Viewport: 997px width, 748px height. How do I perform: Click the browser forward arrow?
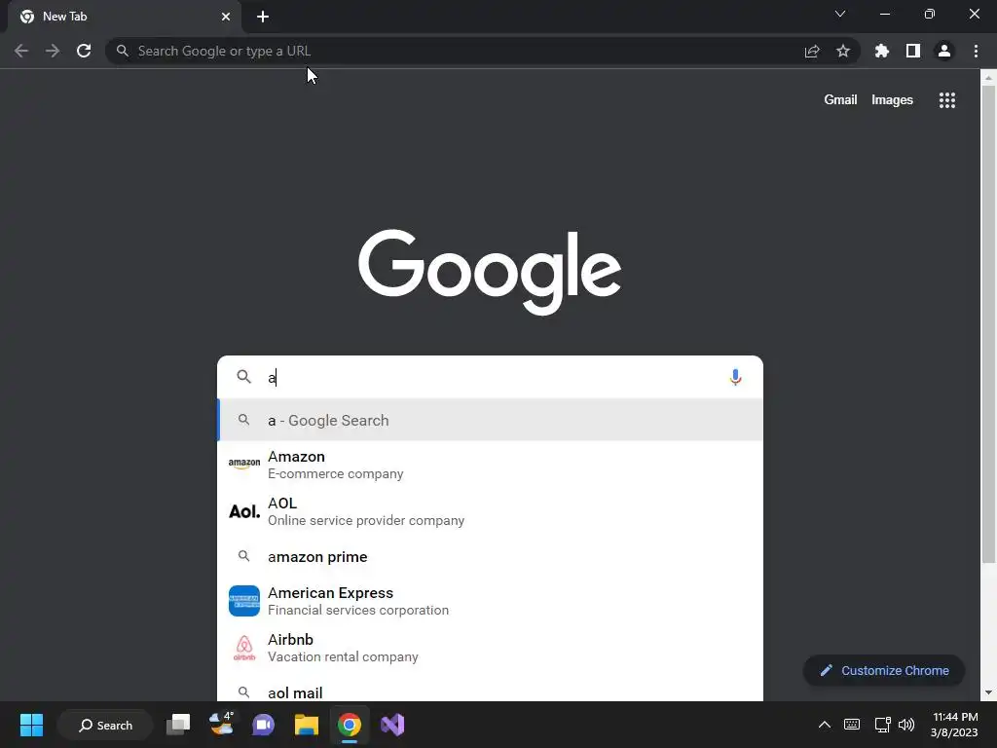[x=53, y=51]
